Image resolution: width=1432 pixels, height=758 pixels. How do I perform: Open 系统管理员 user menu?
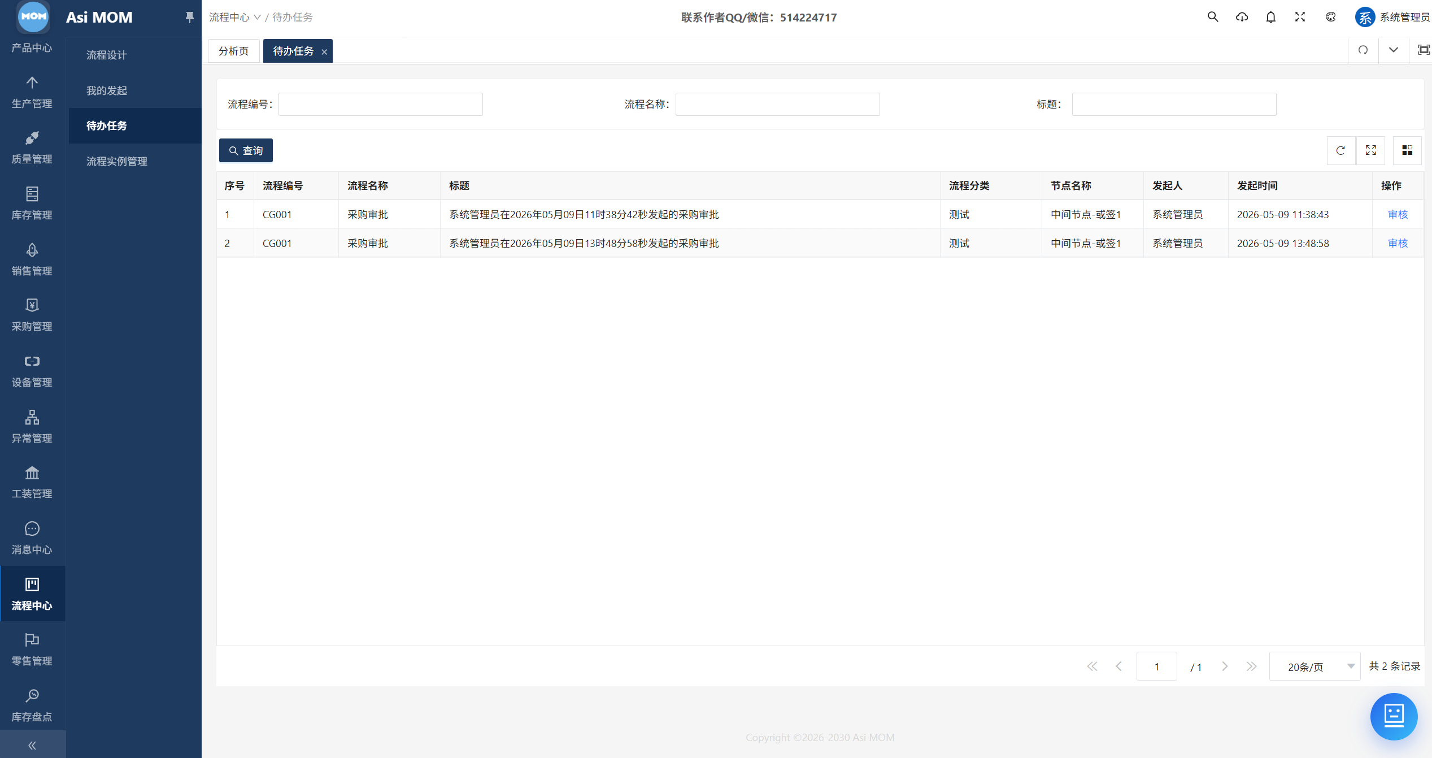coord(1392,17)
